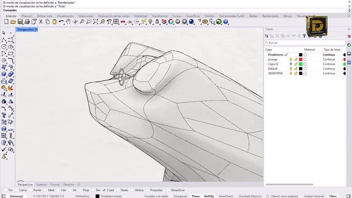Switch to the Superior viewport tab
Viewport: 352px width, 198px height.
click(x=41, y=185)
